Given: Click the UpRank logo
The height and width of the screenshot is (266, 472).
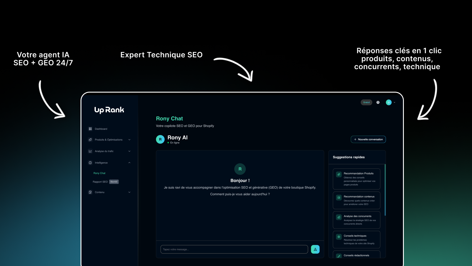Looking at the screenshot, I should tap(109, 110).
